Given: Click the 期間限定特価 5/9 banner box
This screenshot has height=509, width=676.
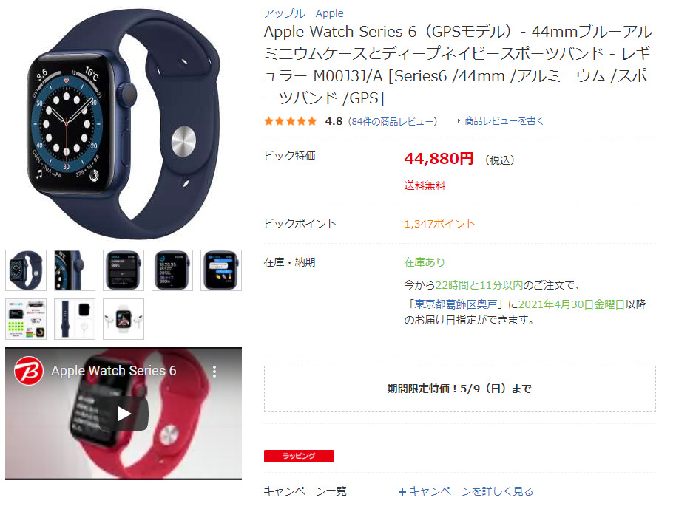Looking at the screenshot, I should pyautogui.click(x=459, y=389).
